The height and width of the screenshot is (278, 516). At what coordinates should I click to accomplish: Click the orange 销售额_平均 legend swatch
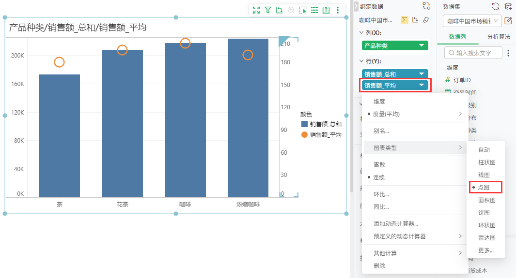coord(304,134)
